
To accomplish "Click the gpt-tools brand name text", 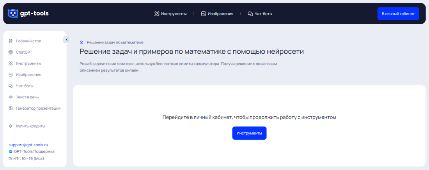I will coord(34,13).
